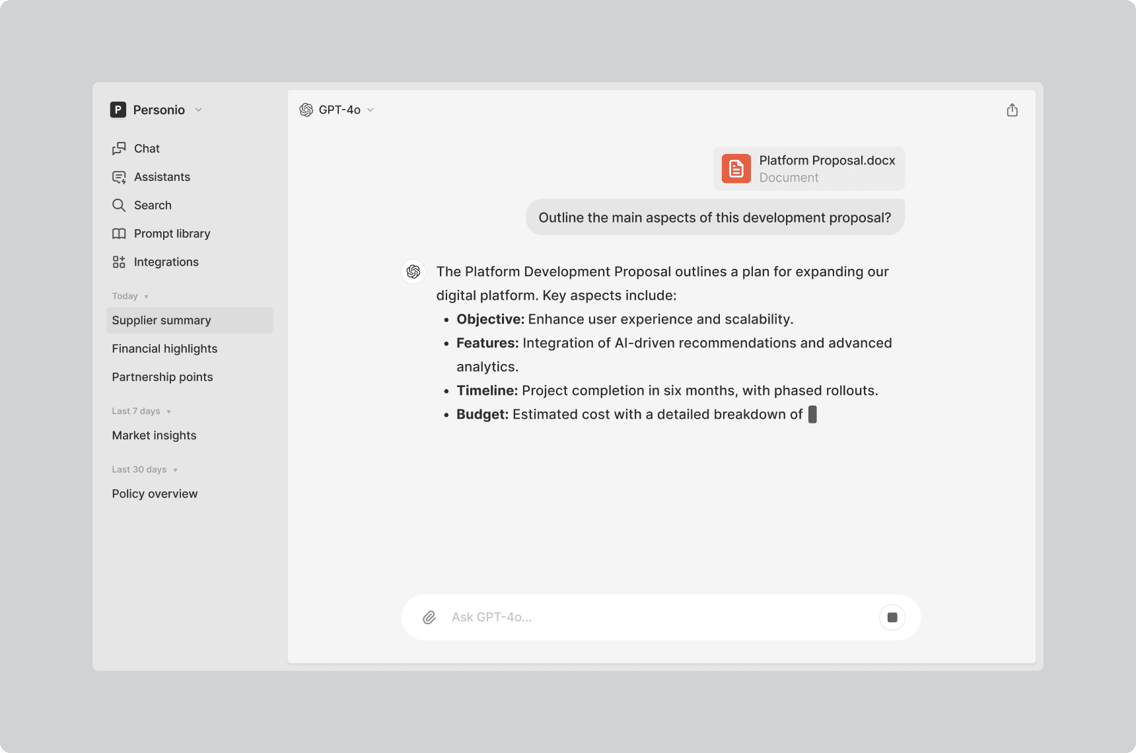Open the GPT-4o model selector dropdown
The height and width of the screenshot is (753, 1136).
[x=371, y=110]
